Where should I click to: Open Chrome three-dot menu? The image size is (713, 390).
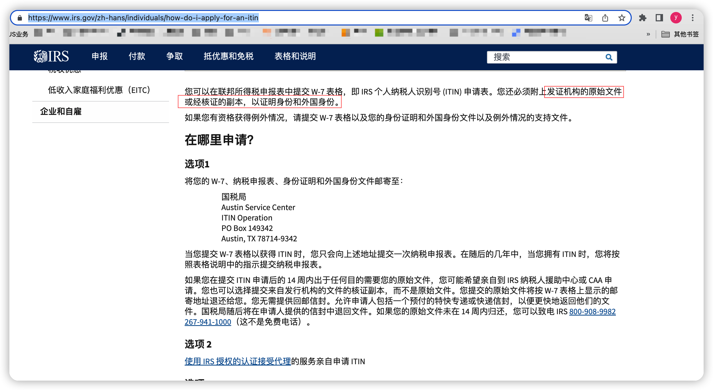[692, 18]
